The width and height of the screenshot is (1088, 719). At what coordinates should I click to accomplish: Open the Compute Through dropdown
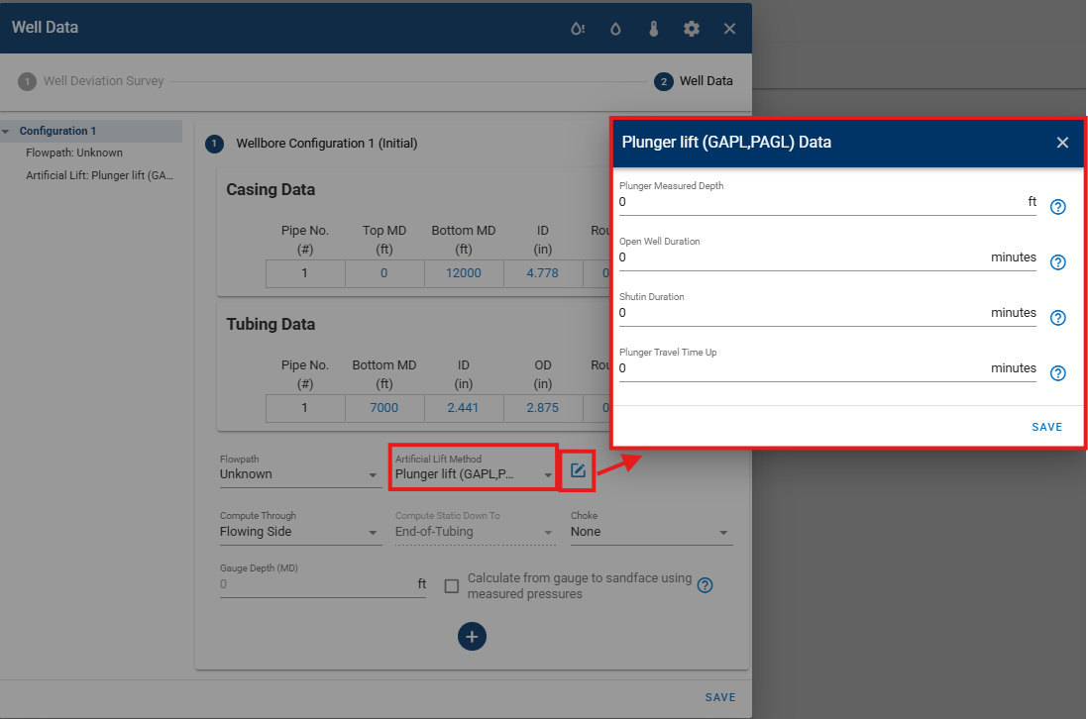coord(299,532)
